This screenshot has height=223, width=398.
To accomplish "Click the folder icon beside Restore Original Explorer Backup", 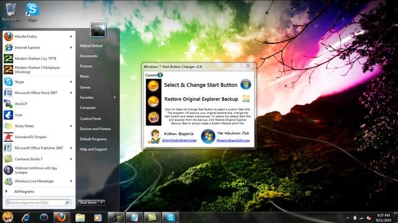I will [246, 98].
